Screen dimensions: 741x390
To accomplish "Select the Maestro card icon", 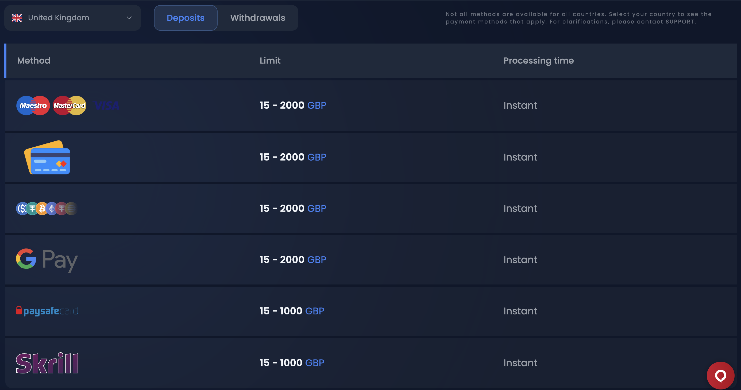I will tap(33, 106).
